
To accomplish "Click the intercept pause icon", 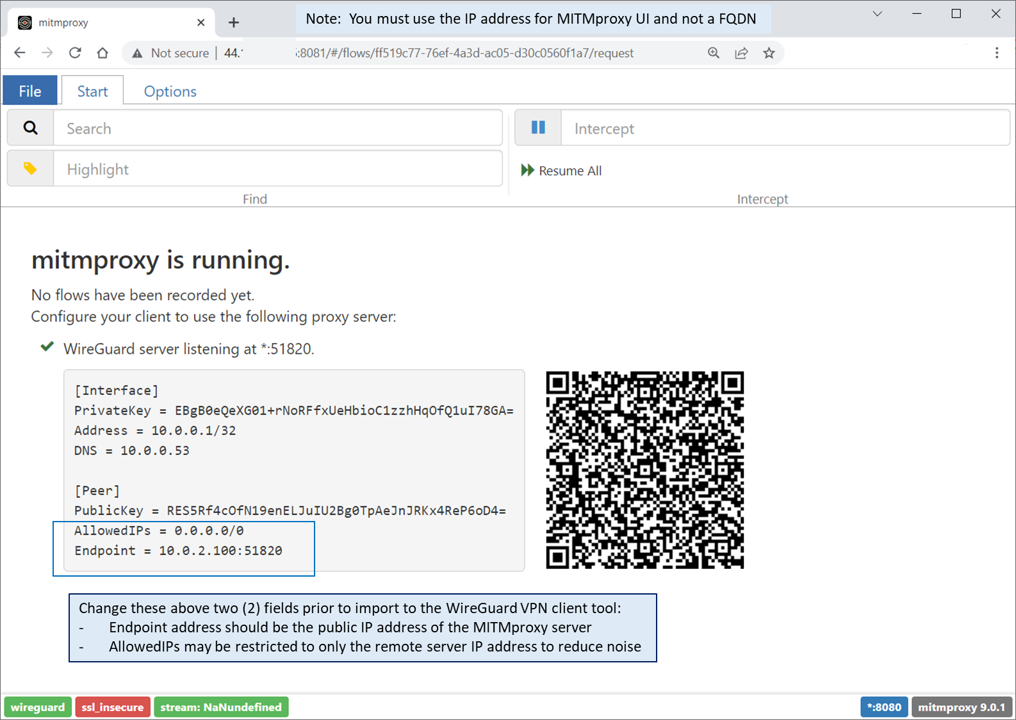I will [x=538, y=128].
